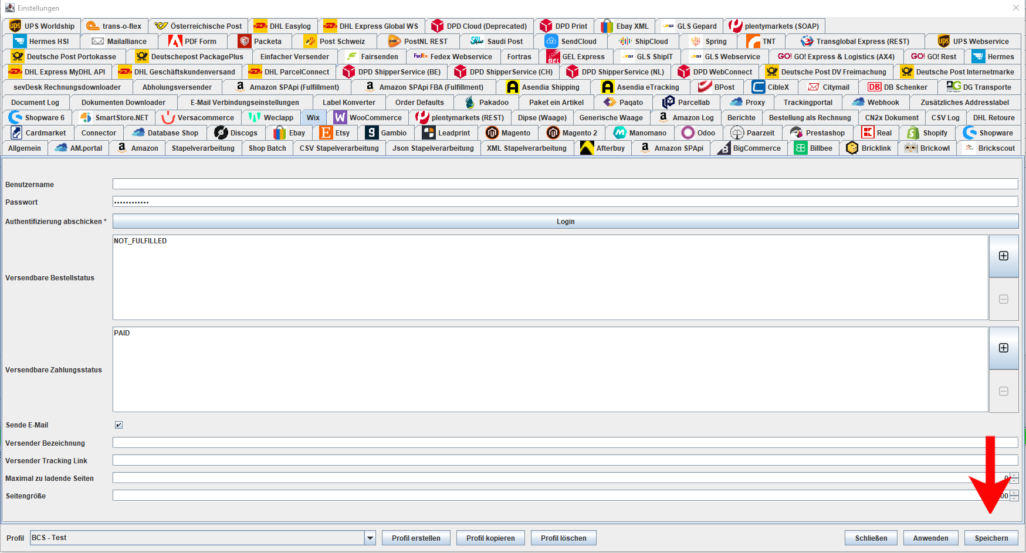Image resolution: width=1026 pixels, height=553 pixels.
Task: Click the Profil erstellen button
Action: click(416, 538)
